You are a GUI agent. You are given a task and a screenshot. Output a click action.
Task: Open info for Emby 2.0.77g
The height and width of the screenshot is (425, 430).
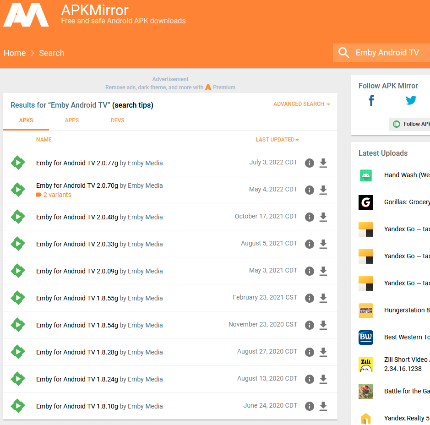pos(310,163)
